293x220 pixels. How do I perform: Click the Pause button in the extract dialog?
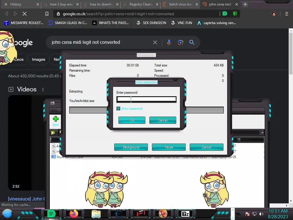169,147
